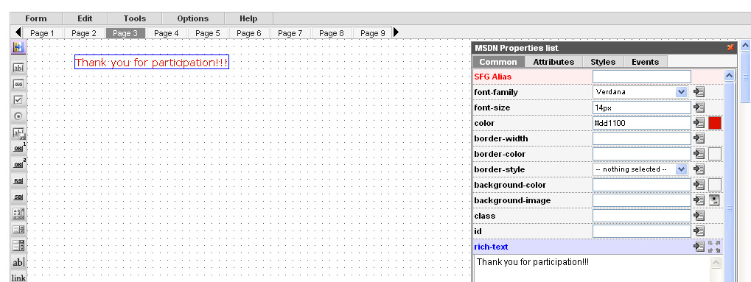751x282 pixels.
Task: Select the password field tool with asterisks
Action: (18, 84)
